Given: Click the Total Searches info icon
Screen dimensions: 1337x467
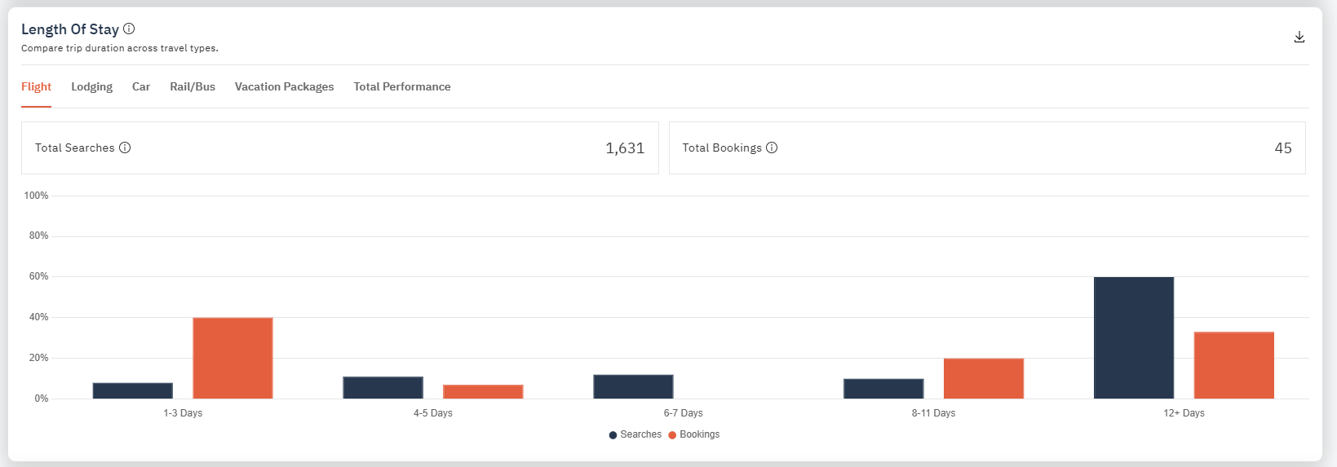Looking at the screenshot, I should (125, 148).
